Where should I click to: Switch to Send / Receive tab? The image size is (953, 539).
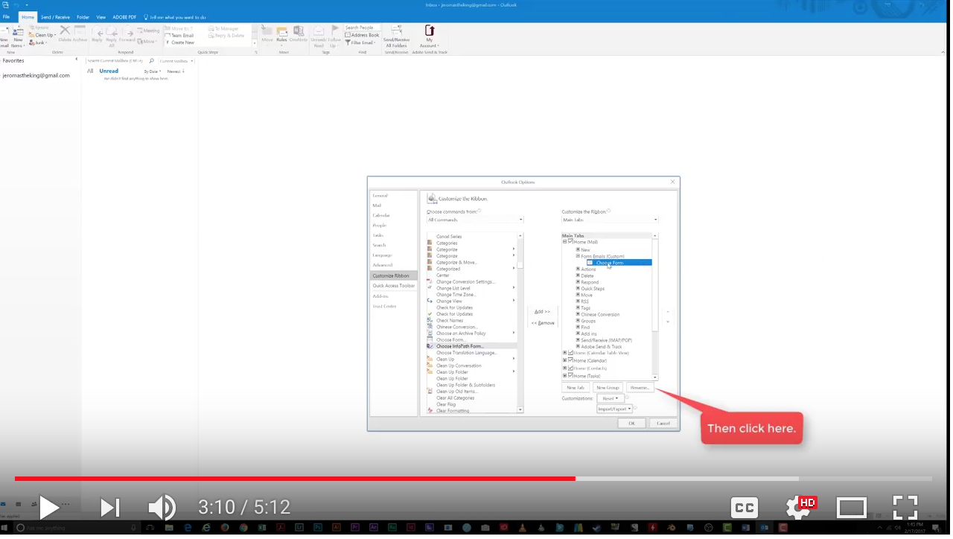pos(54,16)
